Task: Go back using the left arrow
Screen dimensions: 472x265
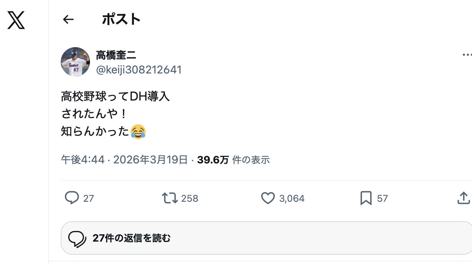Action: tap(68, 19)
